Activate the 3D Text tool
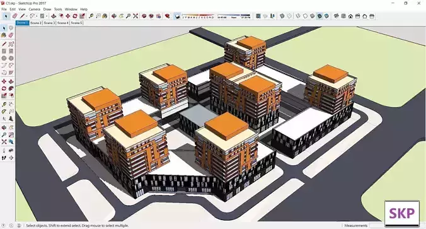The height and width of the screenshot is (229, 426). tap(11, 119)
